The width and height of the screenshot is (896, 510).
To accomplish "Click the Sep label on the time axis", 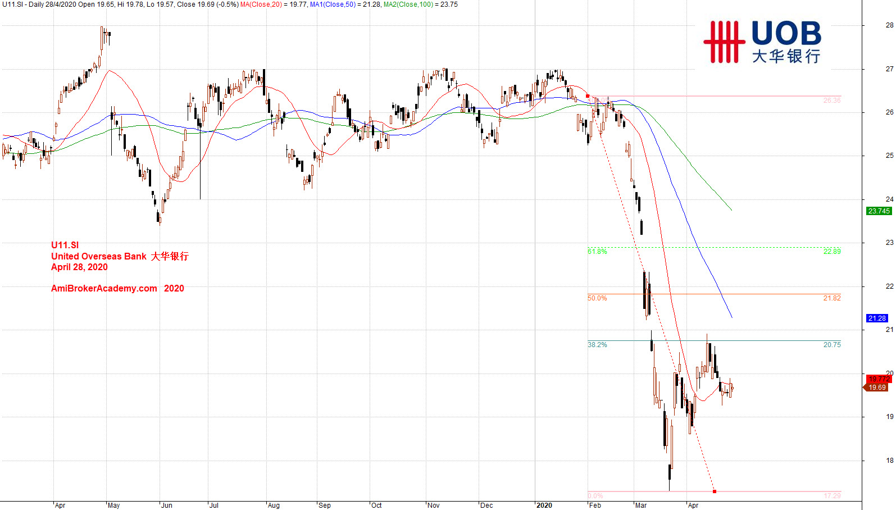I will pos(325,506).
